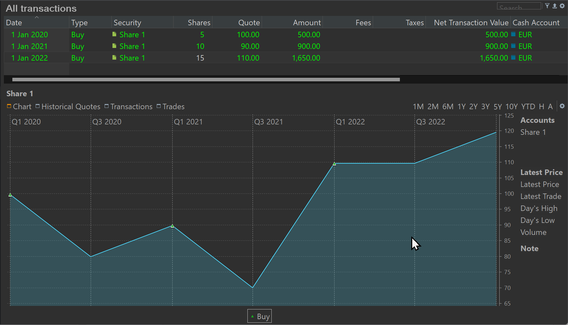
Task: Click the Note heading
Action: [529, 248]
